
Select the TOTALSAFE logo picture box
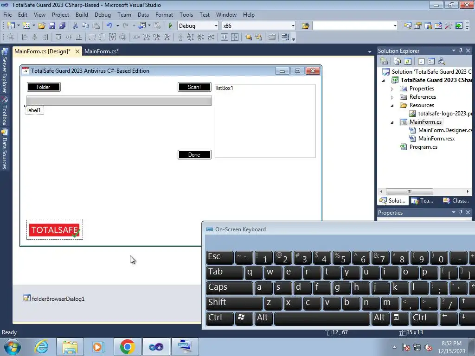pos(55,229)
